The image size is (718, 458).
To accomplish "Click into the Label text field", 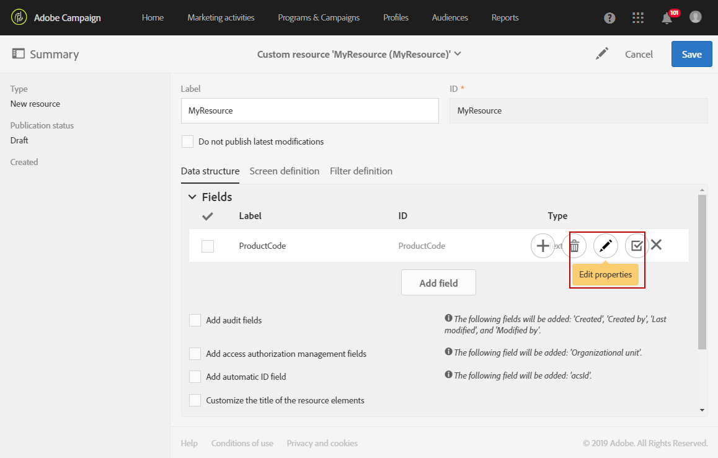I will 310,110.
